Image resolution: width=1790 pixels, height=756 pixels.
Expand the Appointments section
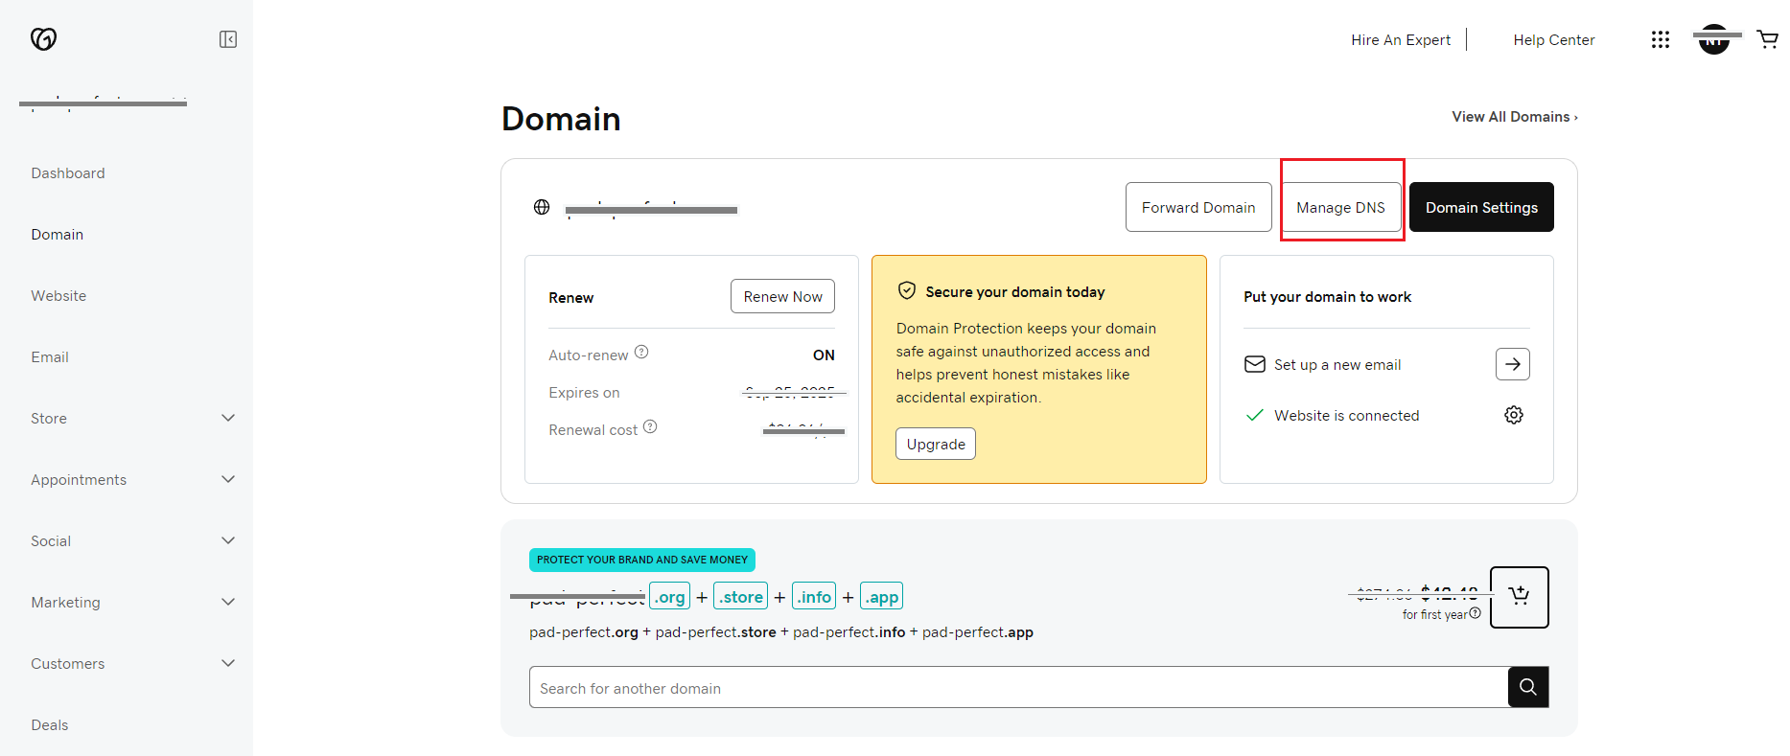click(228, 479)
